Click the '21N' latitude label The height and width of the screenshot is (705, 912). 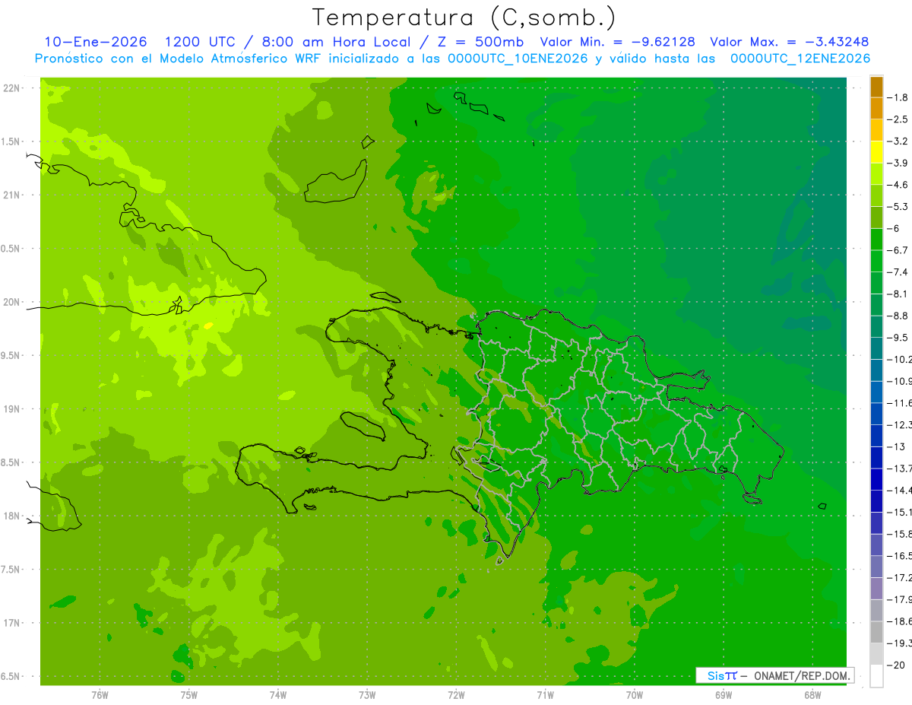click(x=13, y=195)
